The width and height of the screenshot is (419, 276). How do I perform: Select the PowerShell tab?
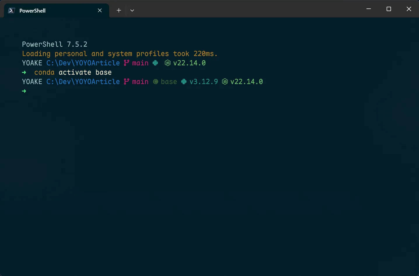click(x=57, y=11)
